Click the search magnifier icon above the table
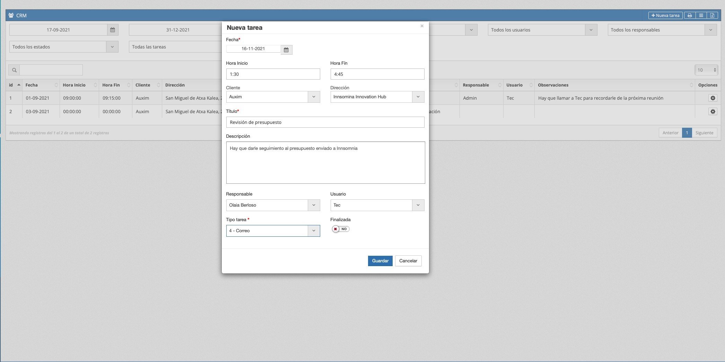 pos(14,70)
